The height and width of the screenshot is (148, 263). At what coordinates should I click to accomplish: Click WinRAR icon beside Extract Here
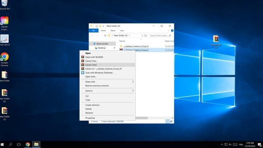(x=83, y=65)
